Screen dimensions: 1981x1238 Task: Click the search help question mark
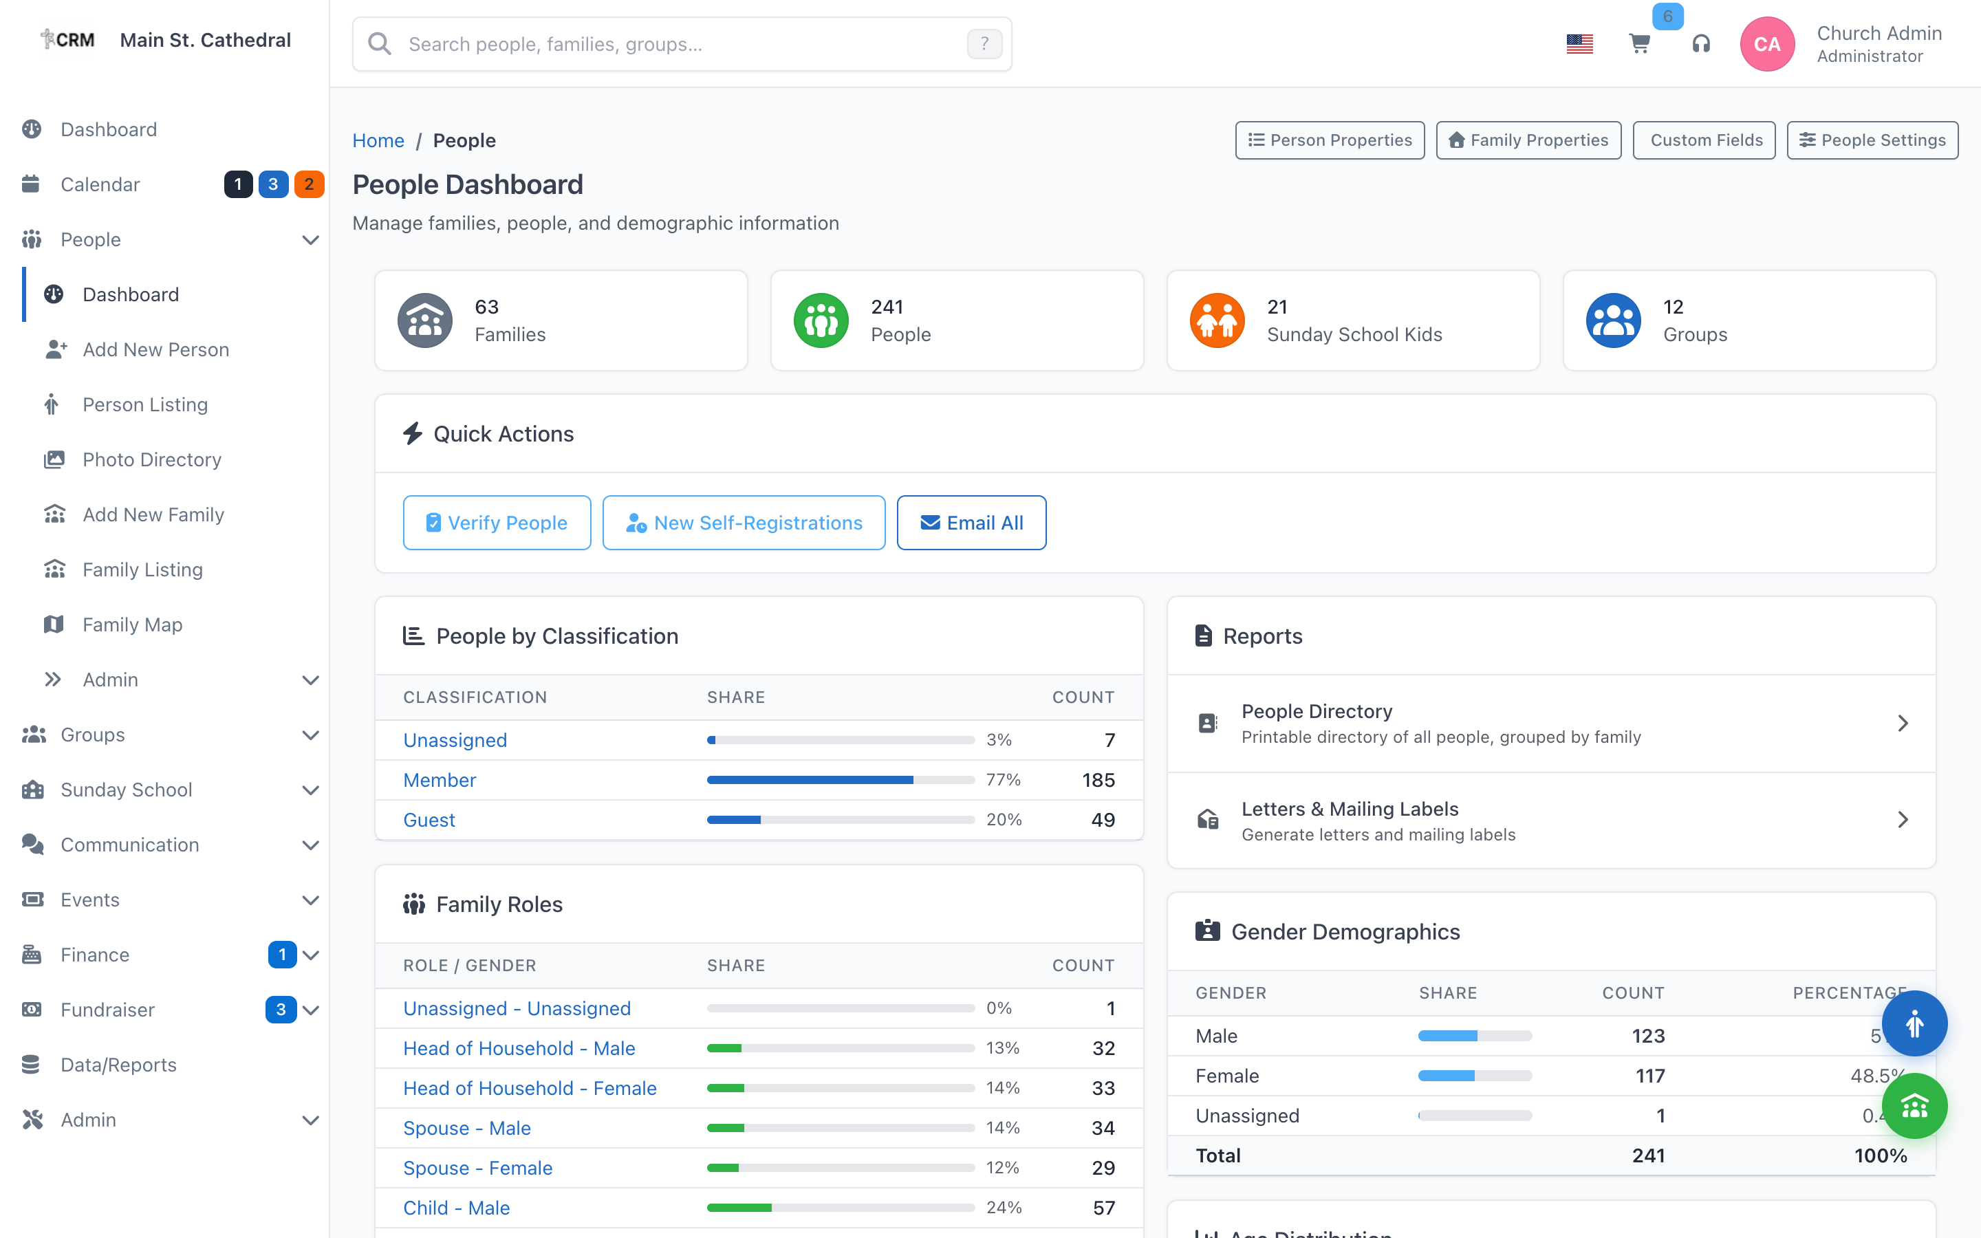point(984,44)
